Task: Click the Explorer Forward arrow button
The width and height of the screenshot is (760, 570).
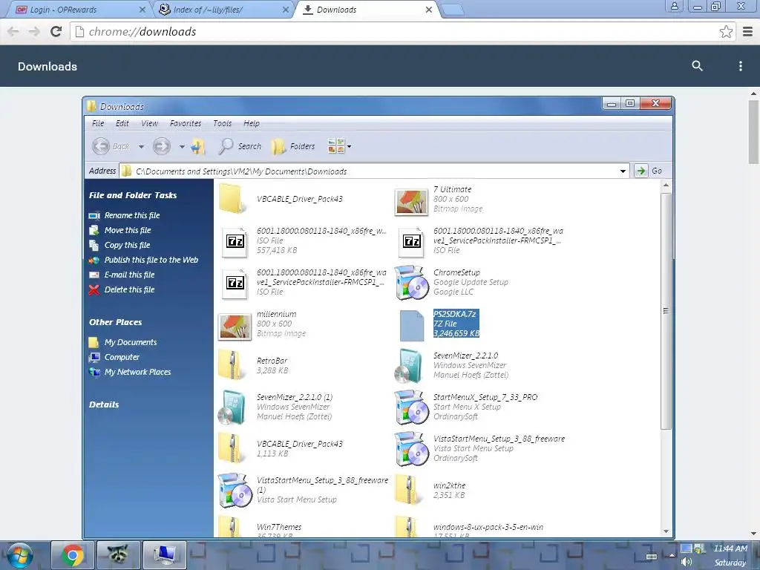Action: 162,146
